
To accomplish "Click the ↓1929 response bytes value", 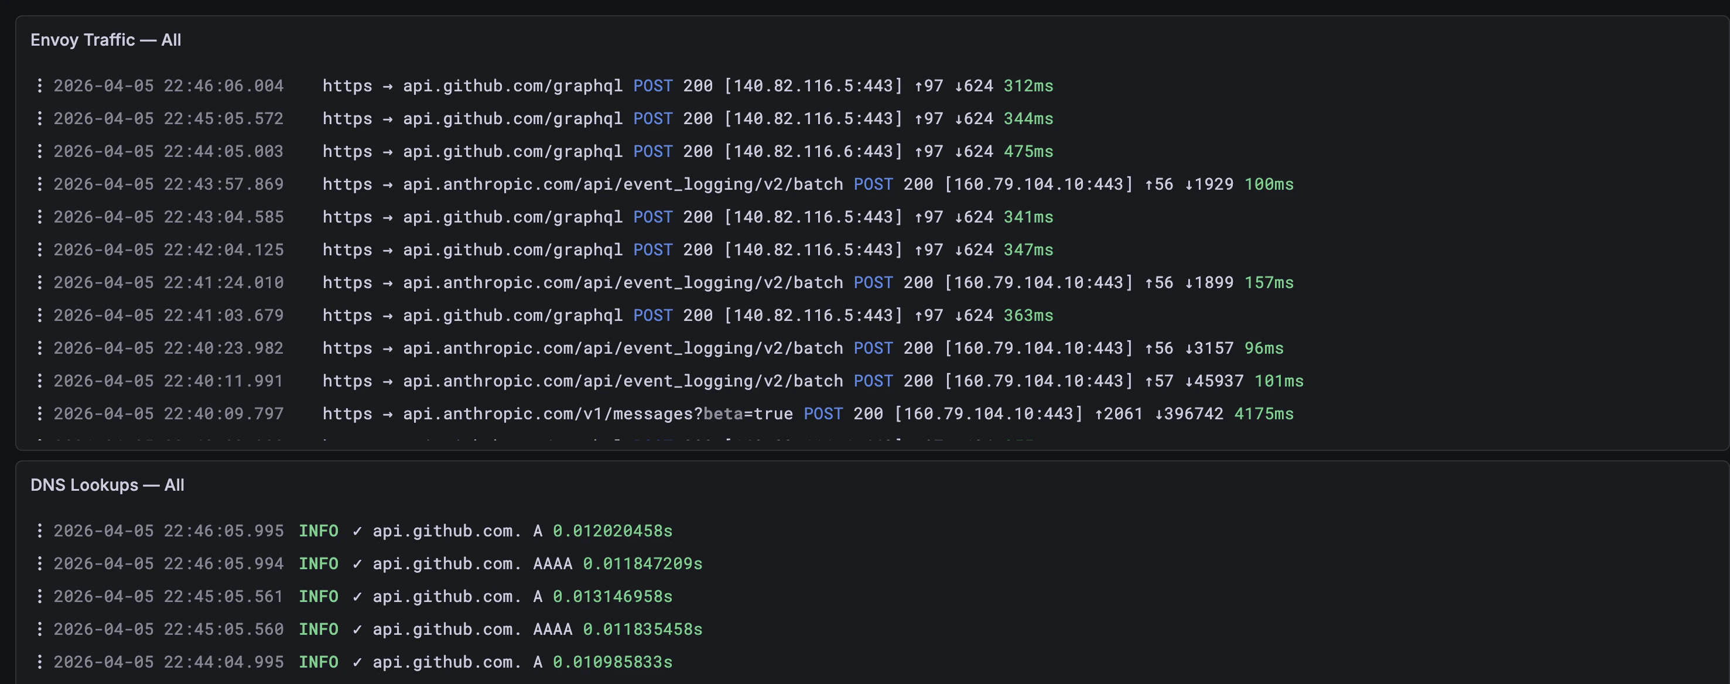I will coord(1209,184).
